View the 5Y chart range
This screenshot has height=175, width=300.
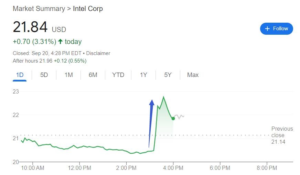tap(168, 75)
